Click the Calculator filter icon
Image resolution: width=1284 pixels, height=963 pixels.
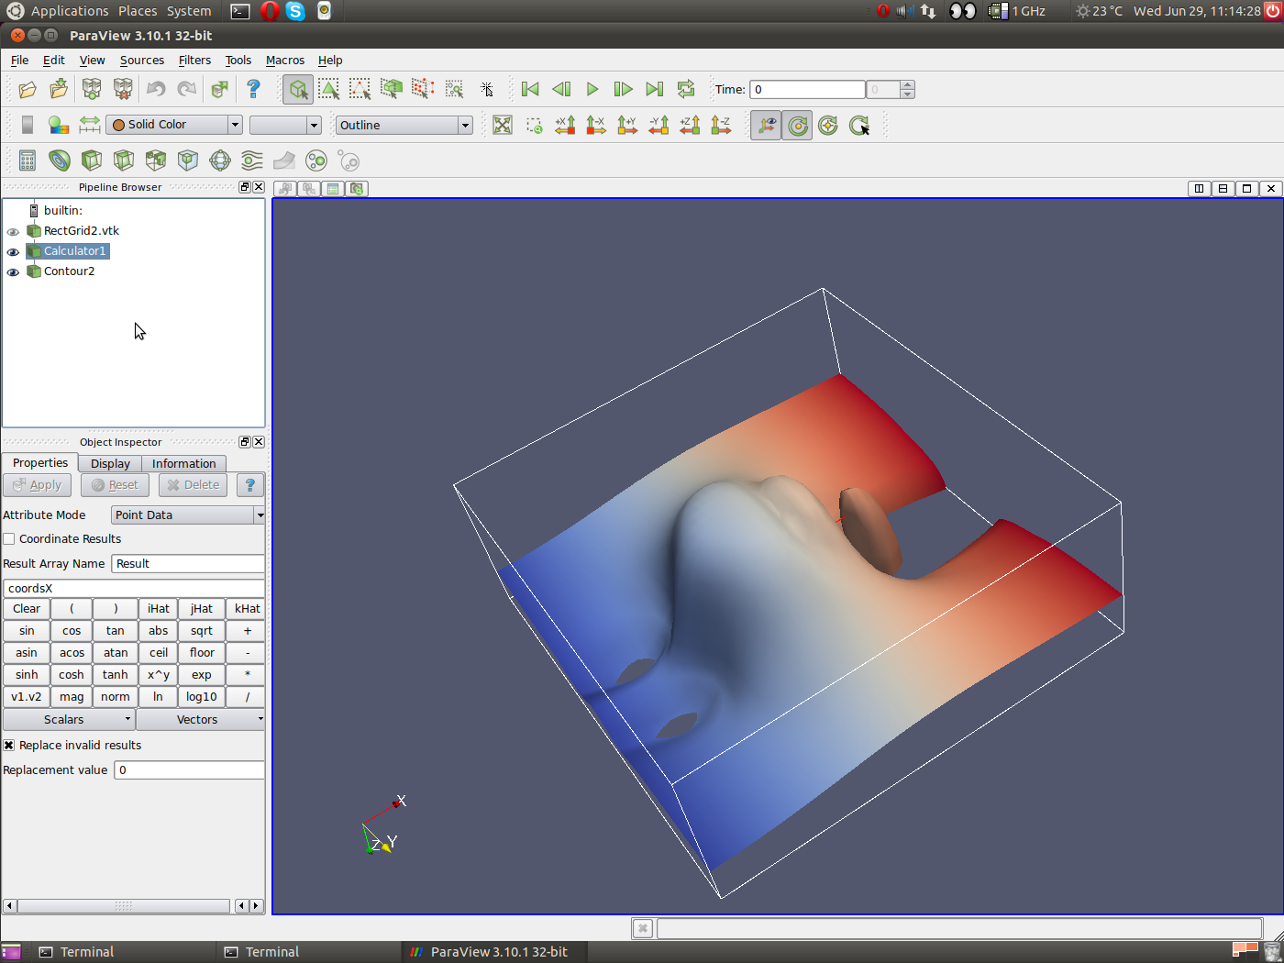point(28,160)
